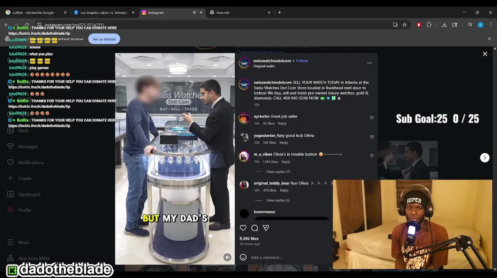Open Messages in Instagram sidebar
The width and height of the screenshot is (497, 278).
[x=28, y=147]
